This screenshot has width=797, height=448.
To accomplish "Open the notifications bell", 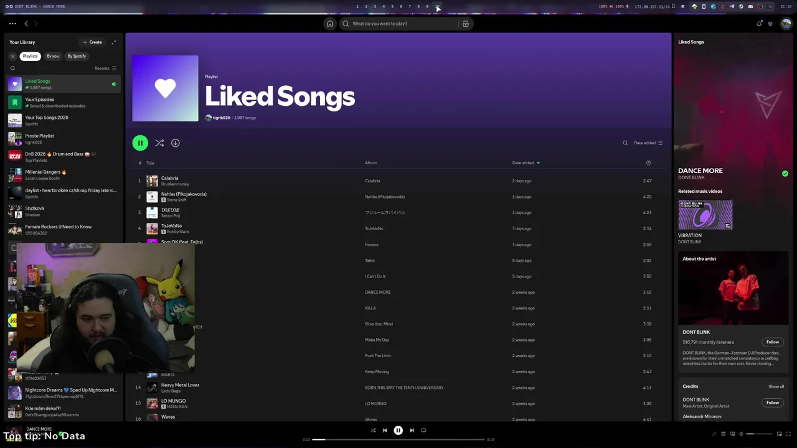I will [759, 24].
